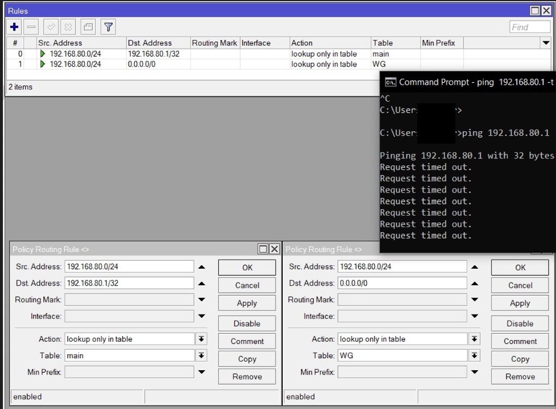Click Disable in main-table rule dialog

point(247,323)
